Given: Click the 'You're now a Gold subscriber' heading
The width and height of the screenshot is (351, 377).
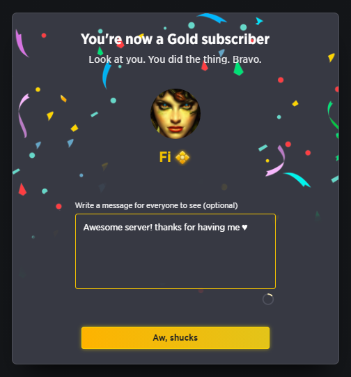Looking at the screenshot, I should (x=175, y=39).
